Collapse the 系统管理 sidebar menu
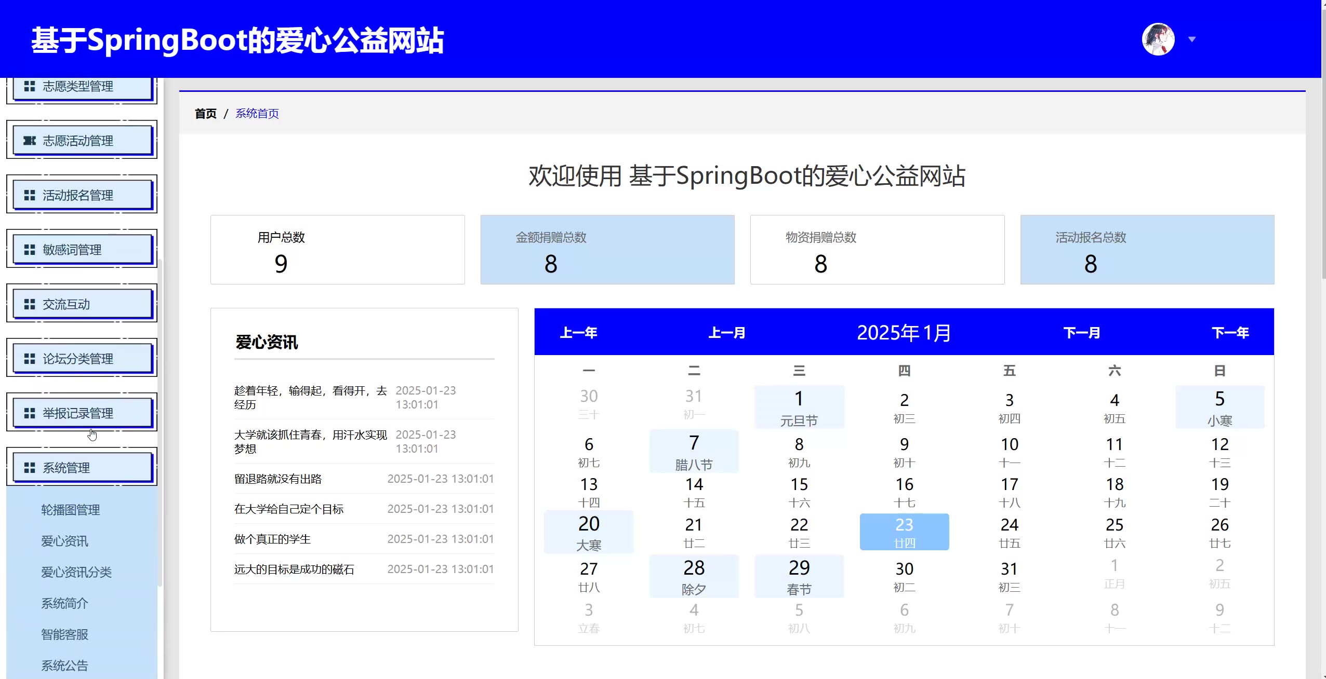This screenshot has height=679, width=1326. tap(82, 468)
